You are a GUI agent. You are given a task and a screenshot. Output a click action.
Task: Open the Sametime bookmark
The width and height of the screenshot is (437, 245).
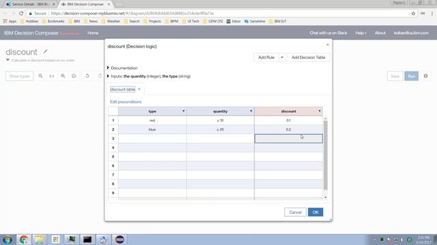pyautogui.click(x=255, y=21)
